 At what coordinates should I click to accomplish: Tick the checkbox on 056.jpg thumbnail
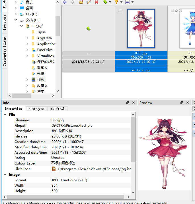(120, 11)
